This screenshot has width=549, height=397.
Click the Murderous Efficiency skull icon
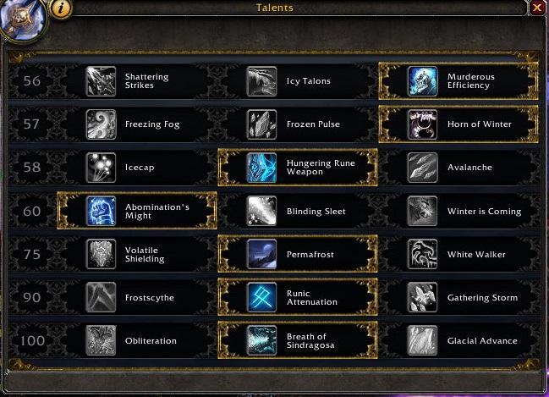pyautogui.click(x=423, y=81)
